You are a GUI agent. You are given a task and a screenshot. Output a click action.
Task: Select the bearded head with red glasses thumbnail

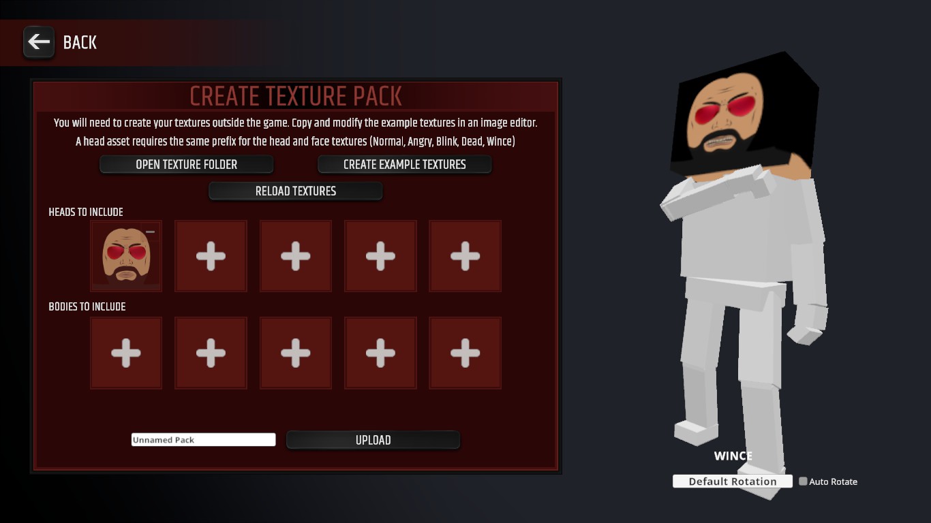pos(126,256)
